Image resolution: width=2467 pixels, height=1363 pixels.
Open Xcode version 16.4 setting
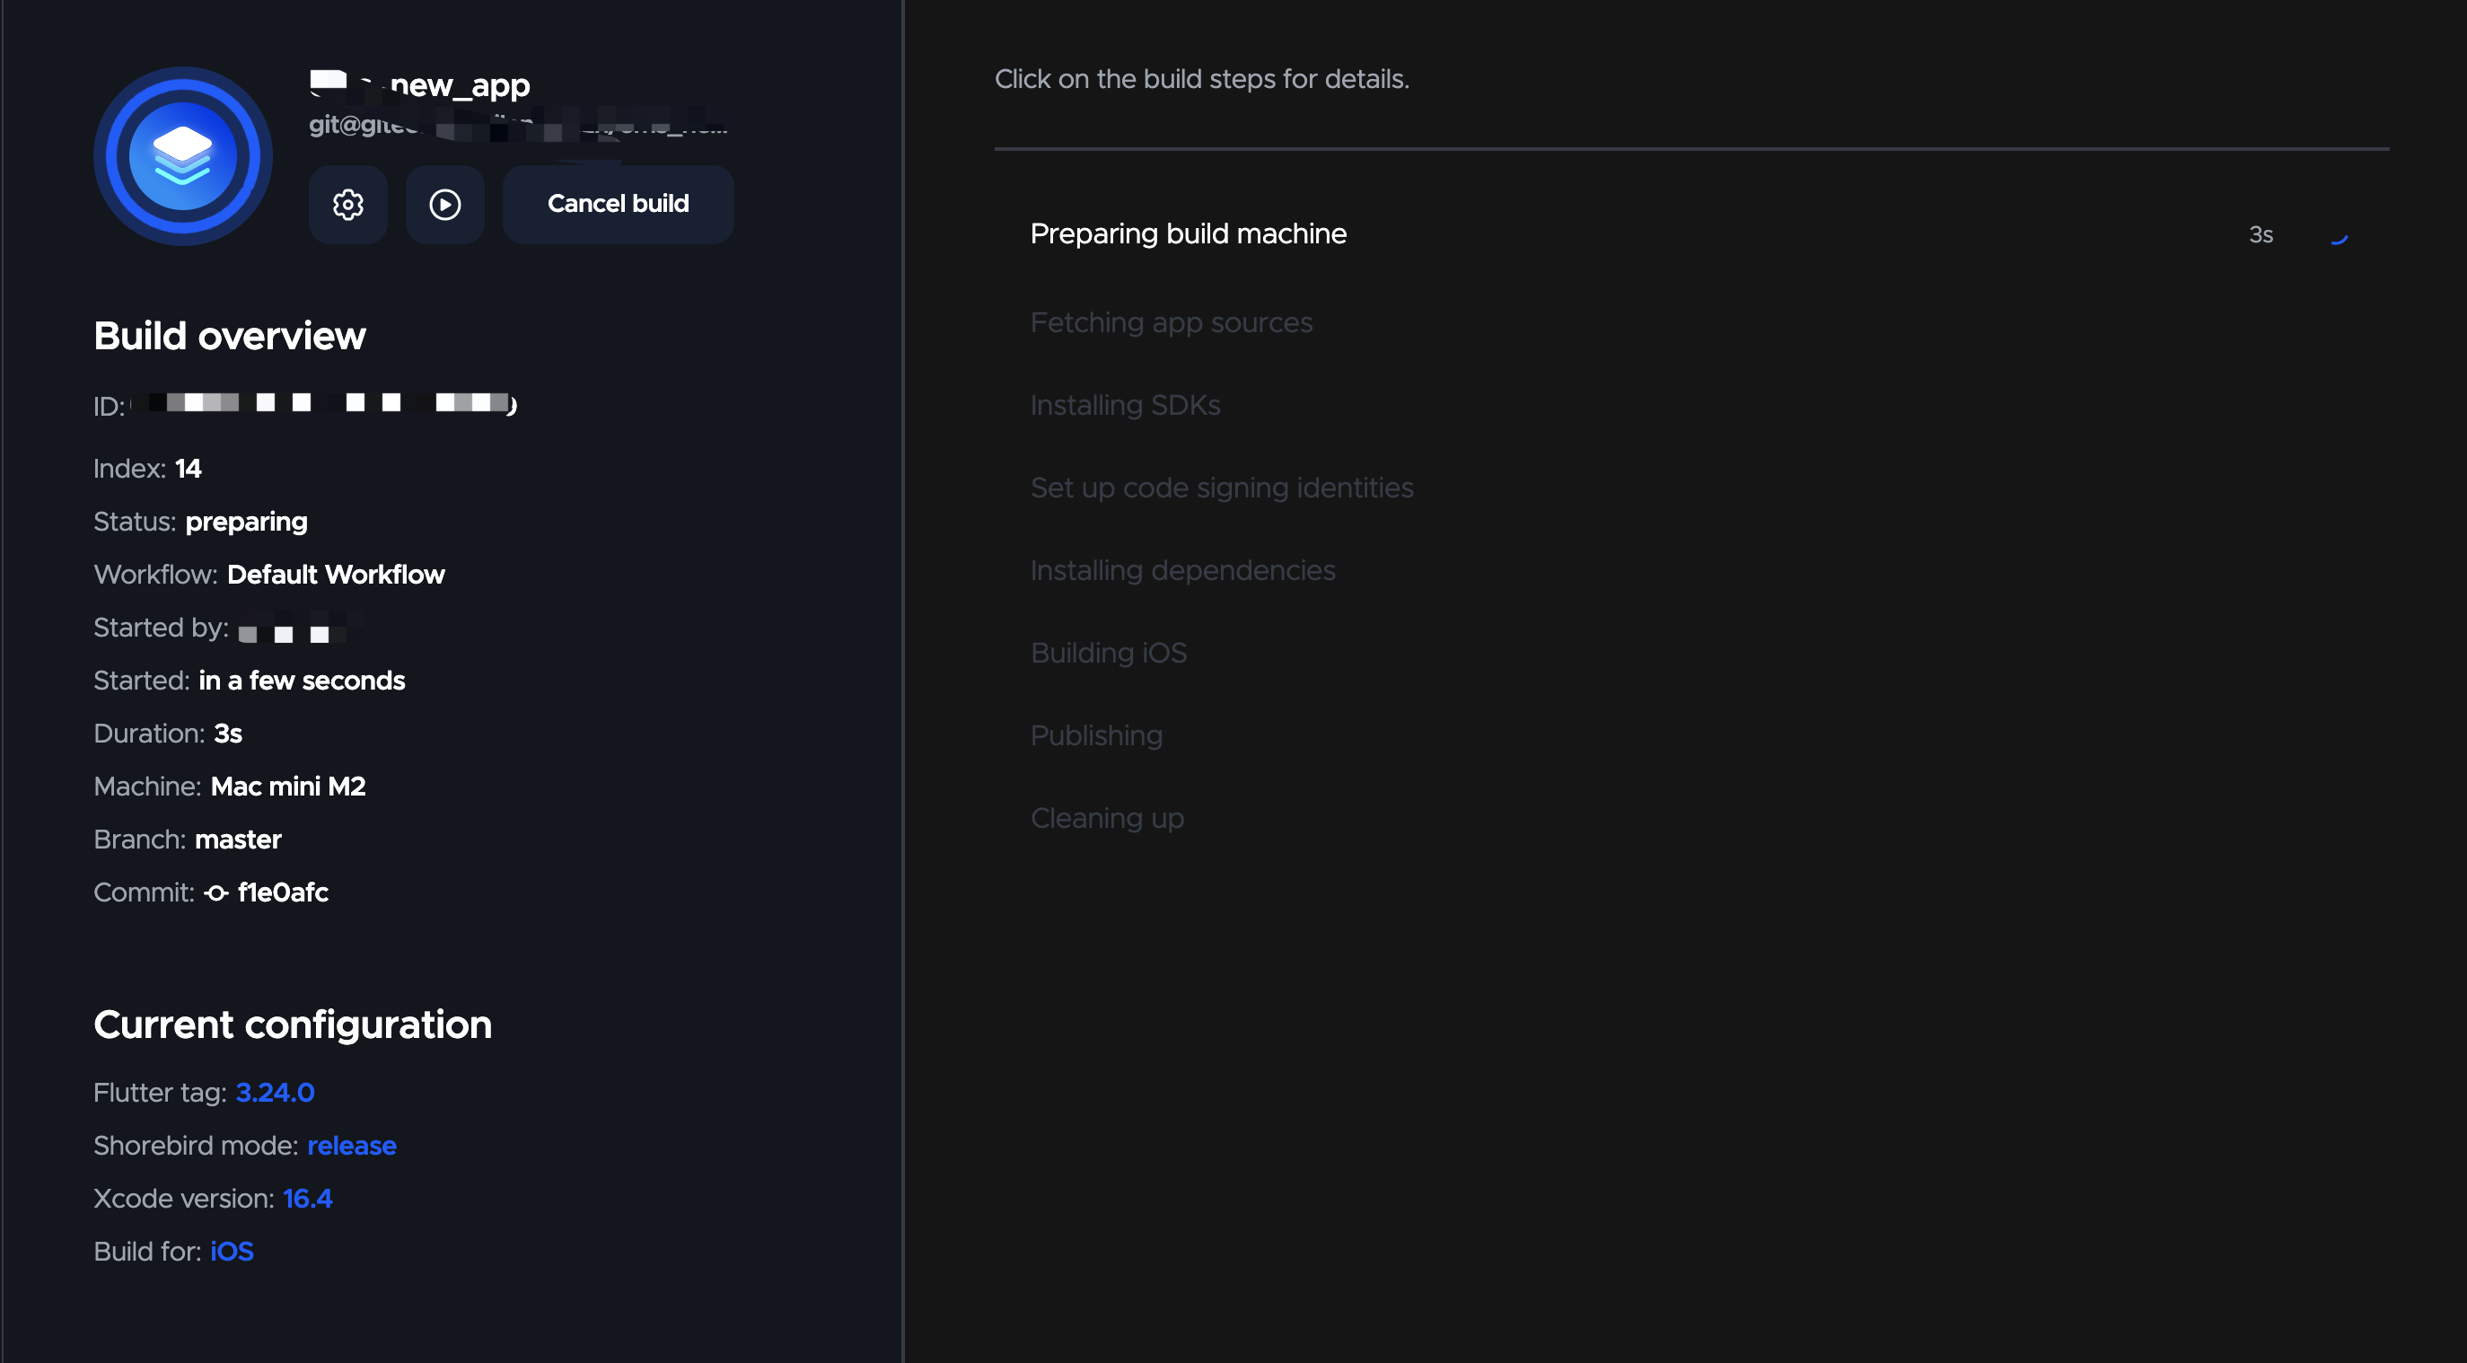(x=307, y=1199)
